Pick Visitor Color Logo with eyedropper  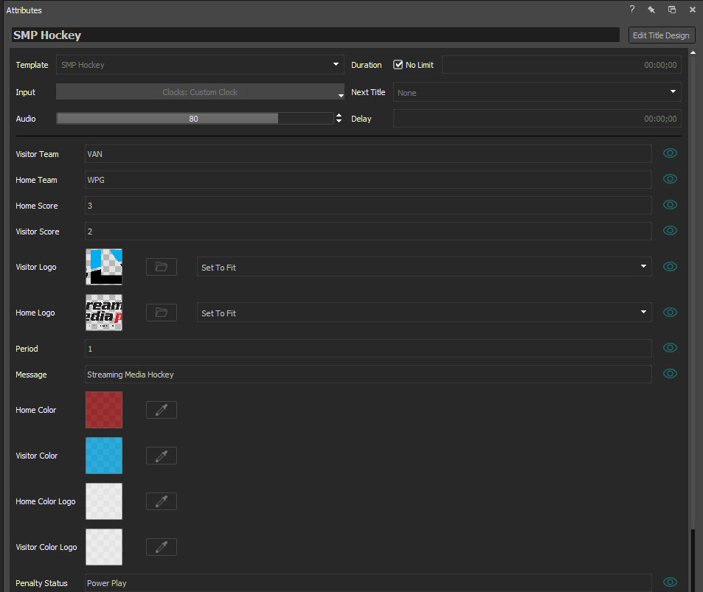(162, 547)
